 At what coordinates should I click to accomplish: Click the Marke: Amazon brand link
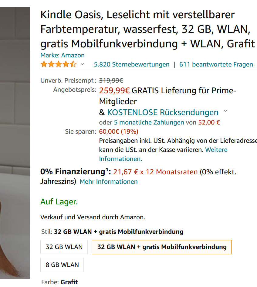click(63, 55)
